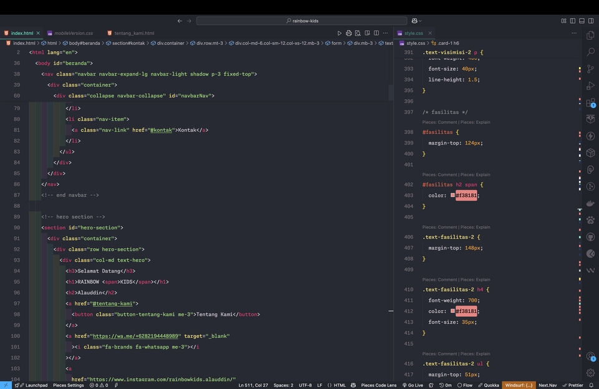Follow the #kontak href link

pyautogui.click(x=161, y=130)
